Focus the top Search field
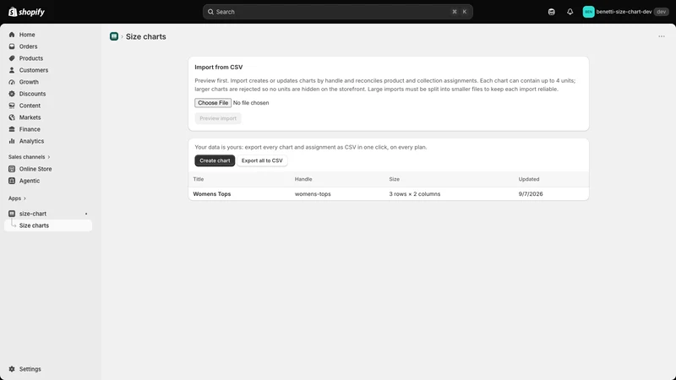Screen dimensions: 676x380 point(337,12)
